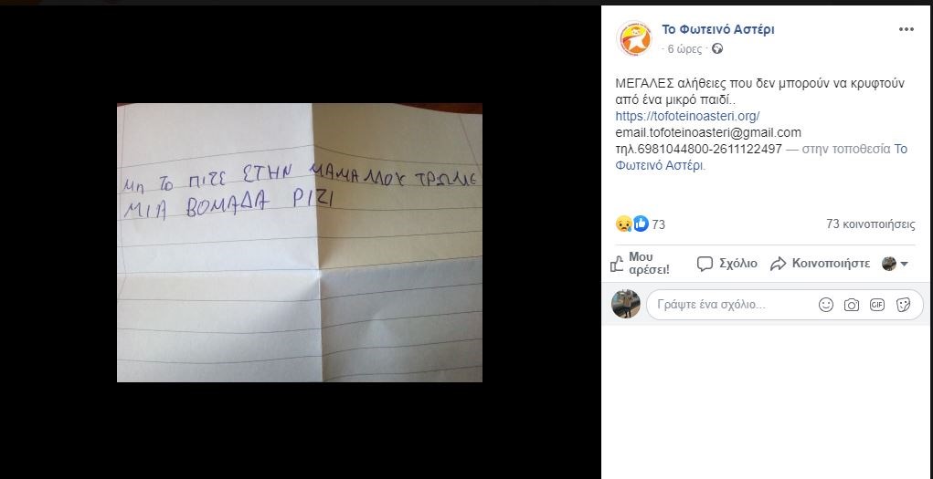The width and height of the screenshot is (933, 479).
Task: Open the tofoteinoasteri.org link
Action: coord(687,116)
